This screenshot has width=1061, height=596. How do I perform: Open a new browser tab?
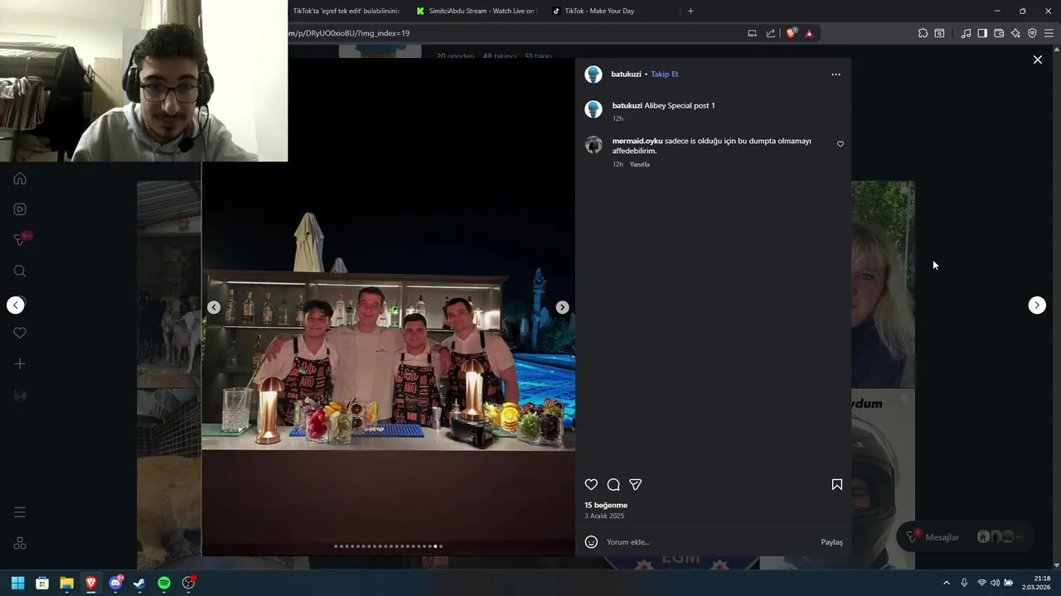pos(690,11)
